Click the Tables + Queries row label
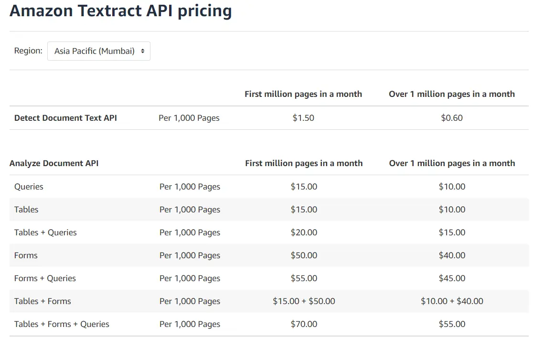543x337 pixels. point(45,232)
